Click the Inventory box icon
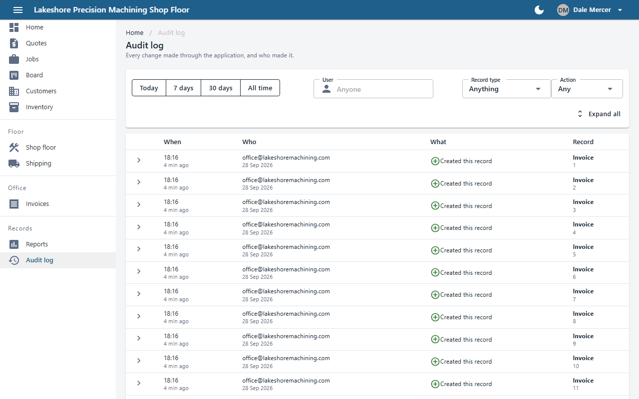Screen dimensions: 639x399 (x=14, y=107)
